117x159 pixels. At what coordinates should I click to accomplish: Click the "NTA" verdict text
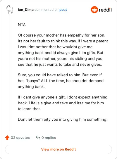22,25
